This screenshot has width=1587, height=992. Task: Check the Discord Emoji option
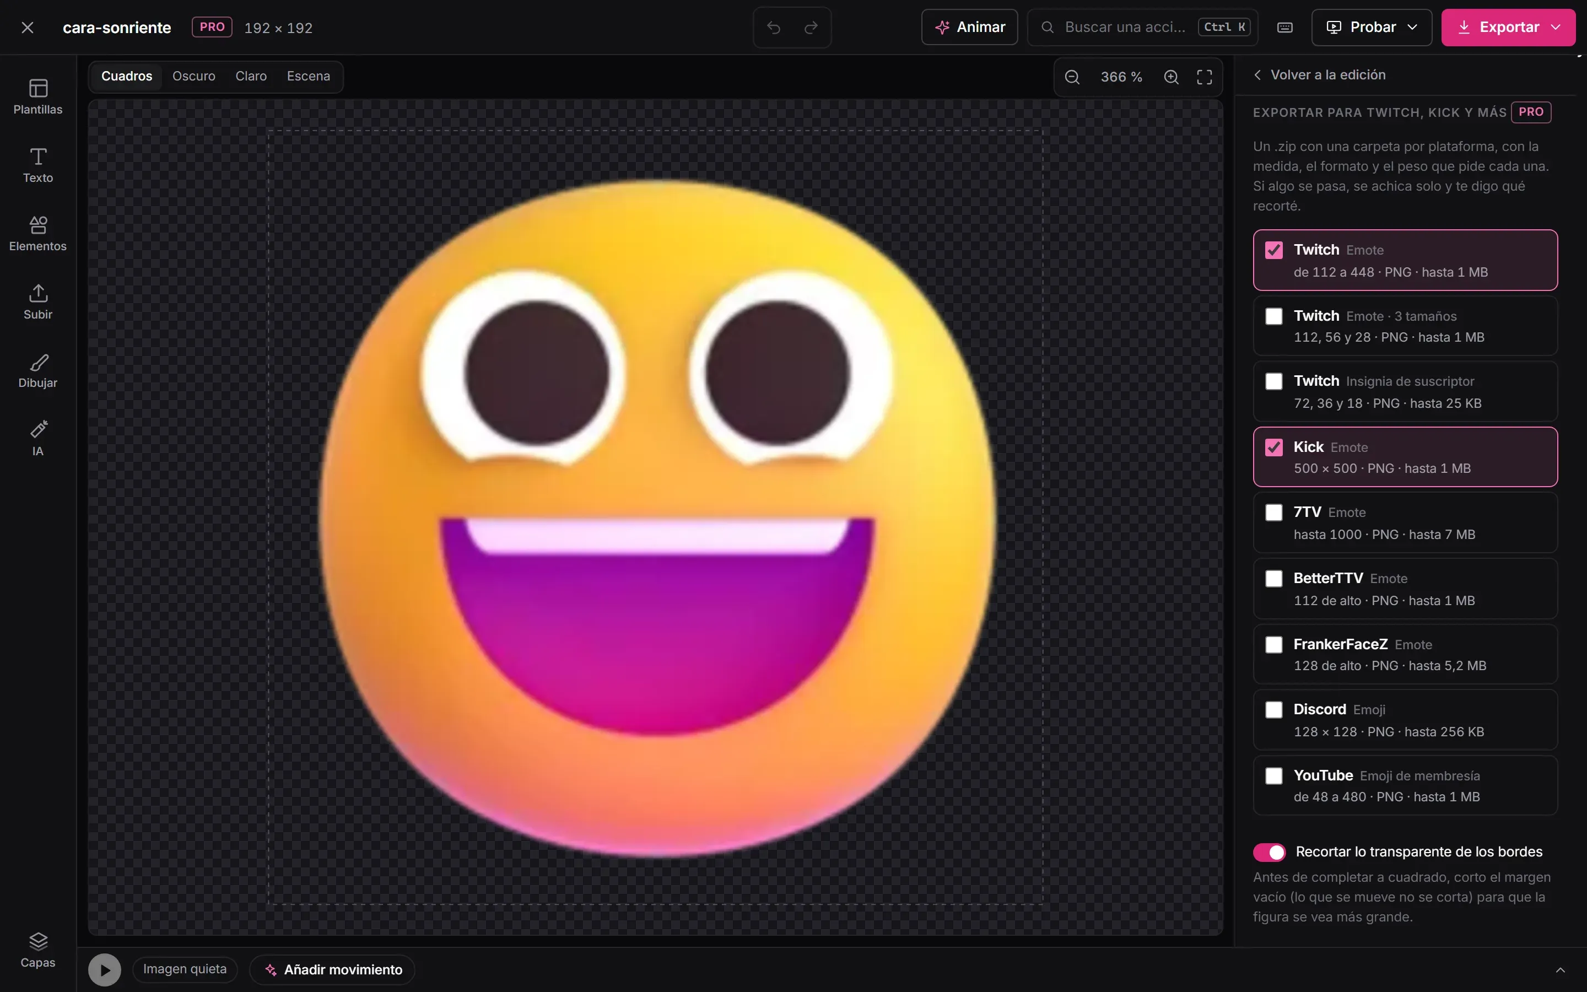point(1274,710)
